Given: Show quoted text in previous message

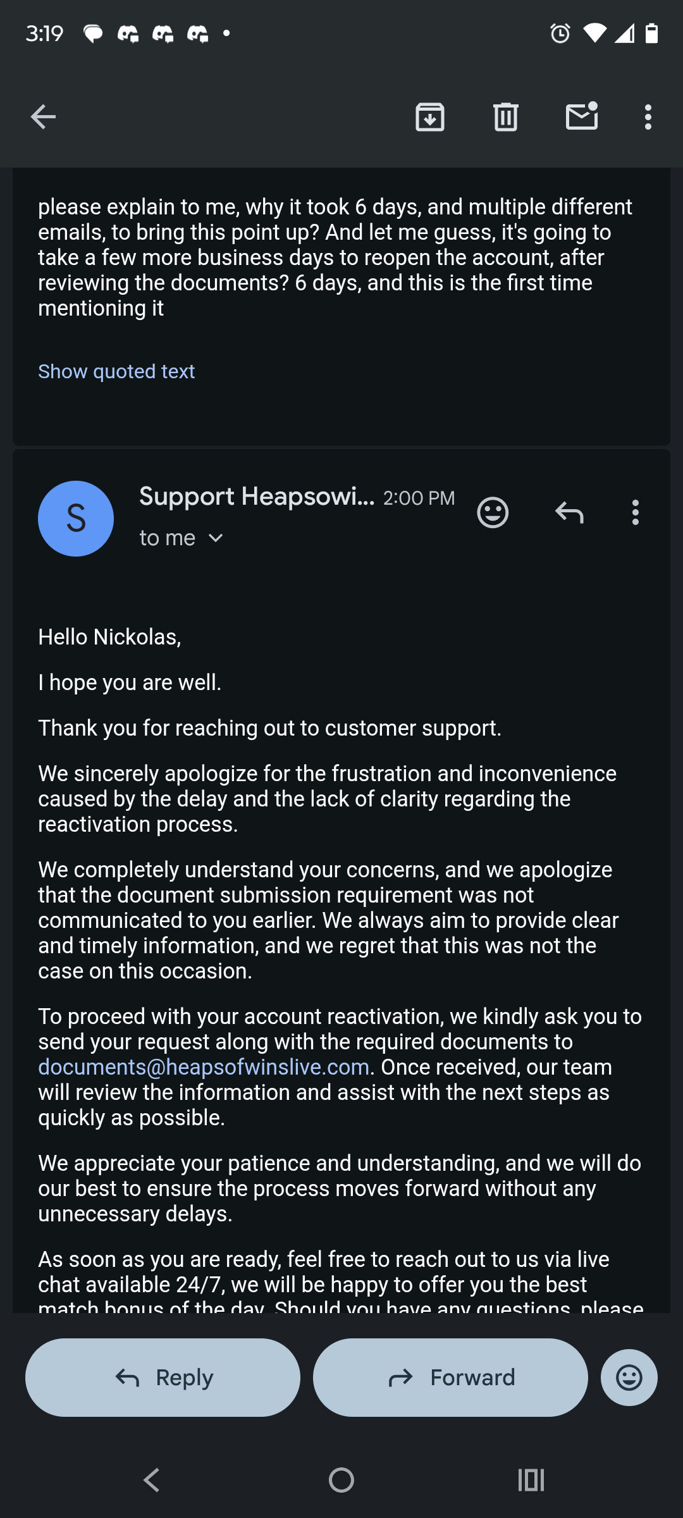Looking at the screenshot, I should (116, 371).
